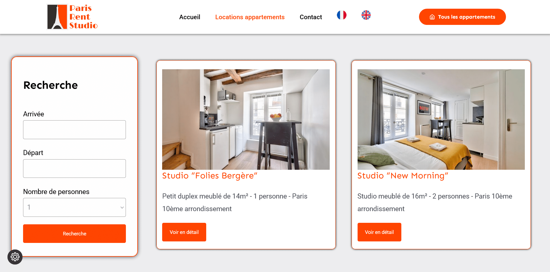
Task: Switch language with the UK flag icon
Action: point(366,15)
